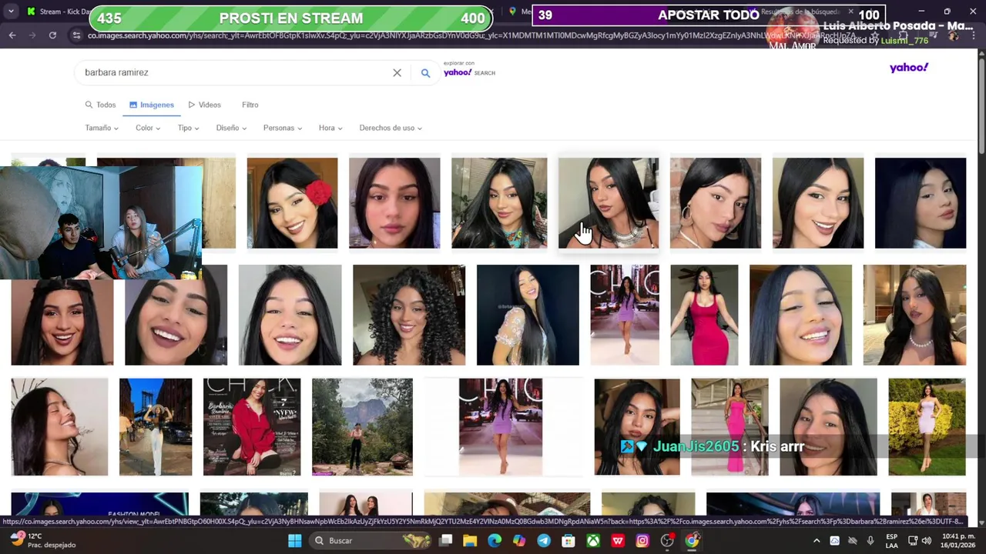Click the ESP LAA language indicator
Image resolution: width=986 pixels, height=554 pixels.
click(891, 541)
